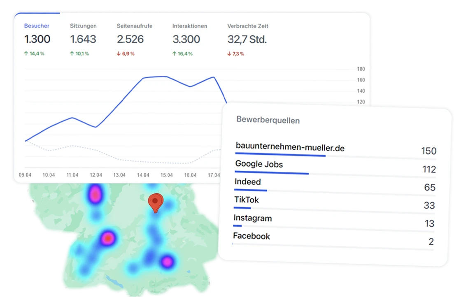
Task: Select the Interaktionen metric
Action: click(190, 26)
